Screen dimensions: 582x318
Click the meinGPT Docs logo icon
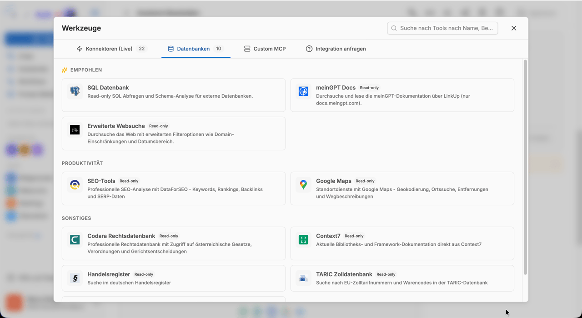pos(303,91)
